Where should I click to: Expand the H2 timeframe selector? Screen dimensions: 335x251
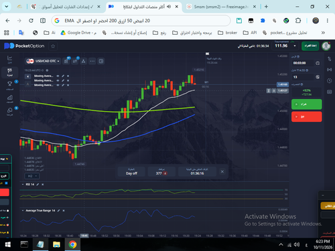(31, 176)
